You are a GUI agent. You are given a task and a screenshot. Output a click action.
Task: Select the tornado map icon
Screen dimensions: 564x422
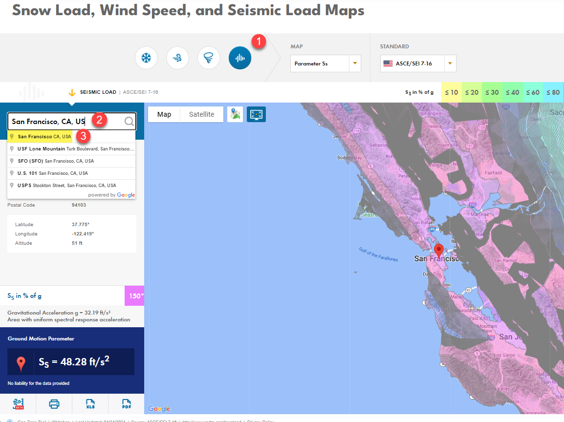click(209, 58)
